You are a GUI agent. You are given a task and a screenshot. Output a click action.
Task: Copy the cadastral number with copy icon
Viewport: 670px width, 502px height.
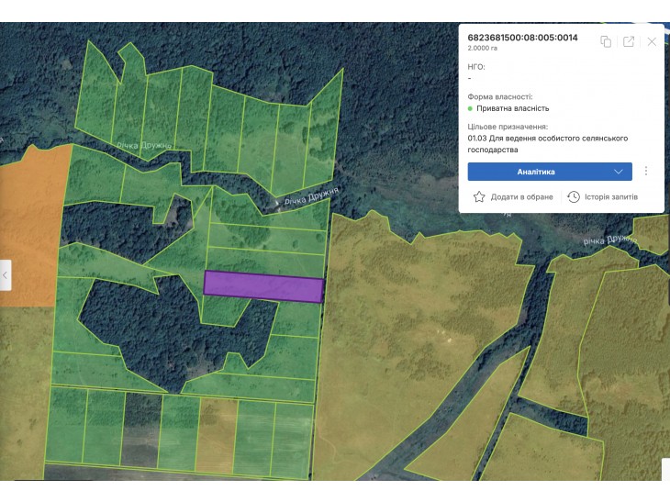[606, 41]
